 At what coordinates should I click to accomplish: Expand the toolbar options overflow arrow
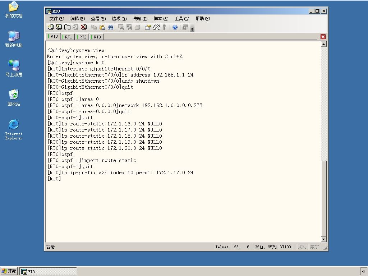[x=193, y=28]
